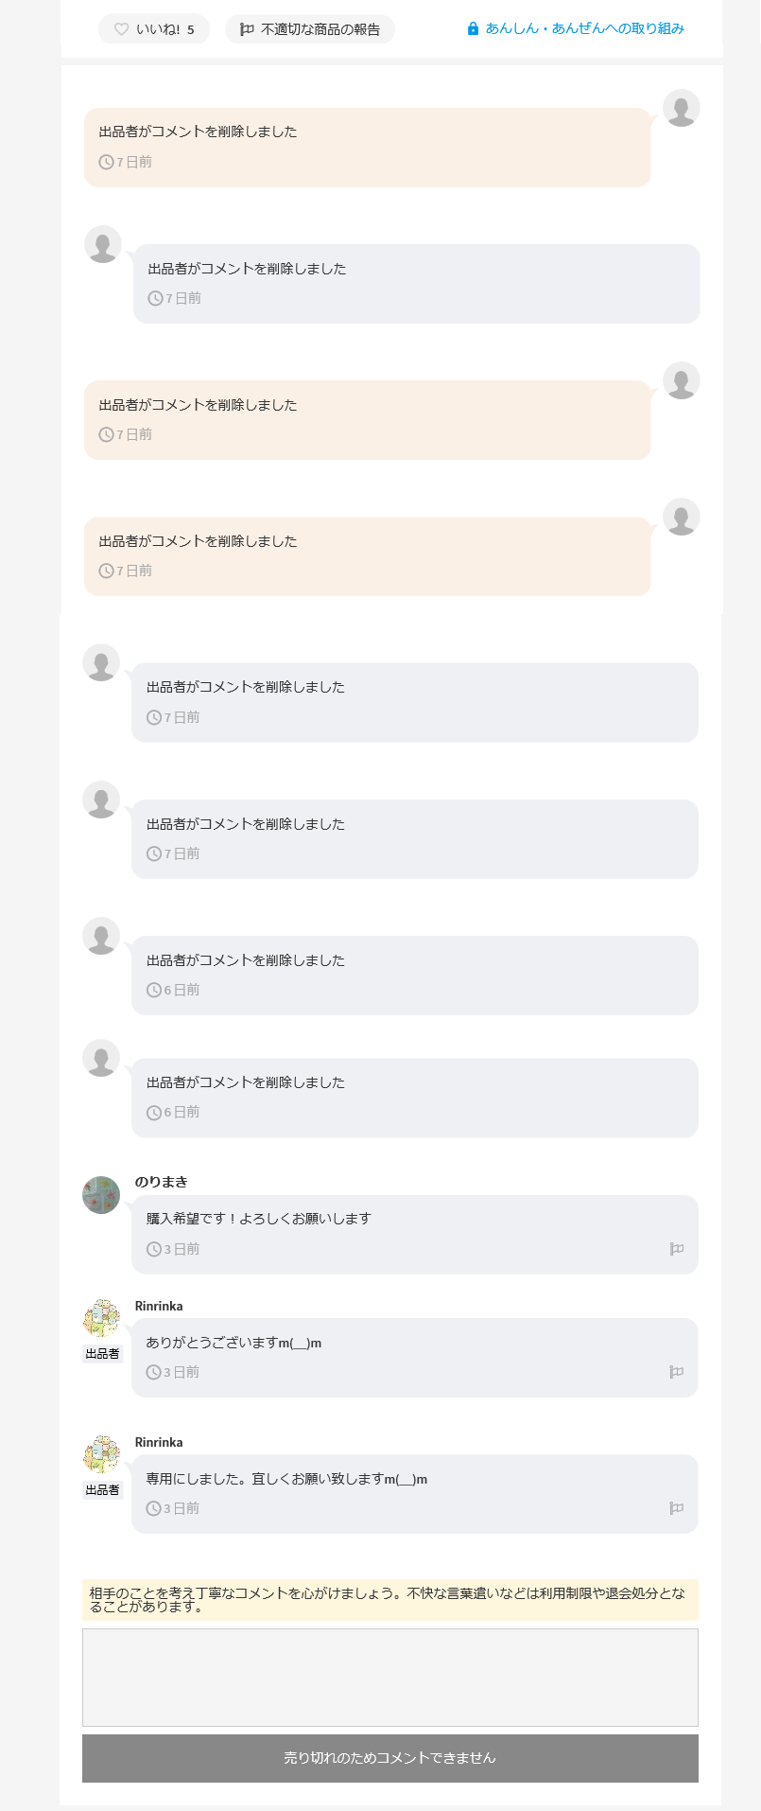761x1811 pixels.
Task: Click Rinrinka name above 専用にしました comment
Action: [159, 1442]
